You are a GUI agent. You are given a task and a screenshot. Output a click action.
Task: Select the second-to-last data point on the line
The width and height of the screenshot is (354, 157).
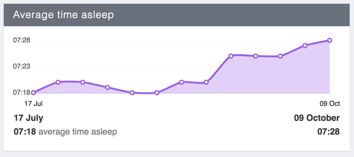(x=305, y=45)
